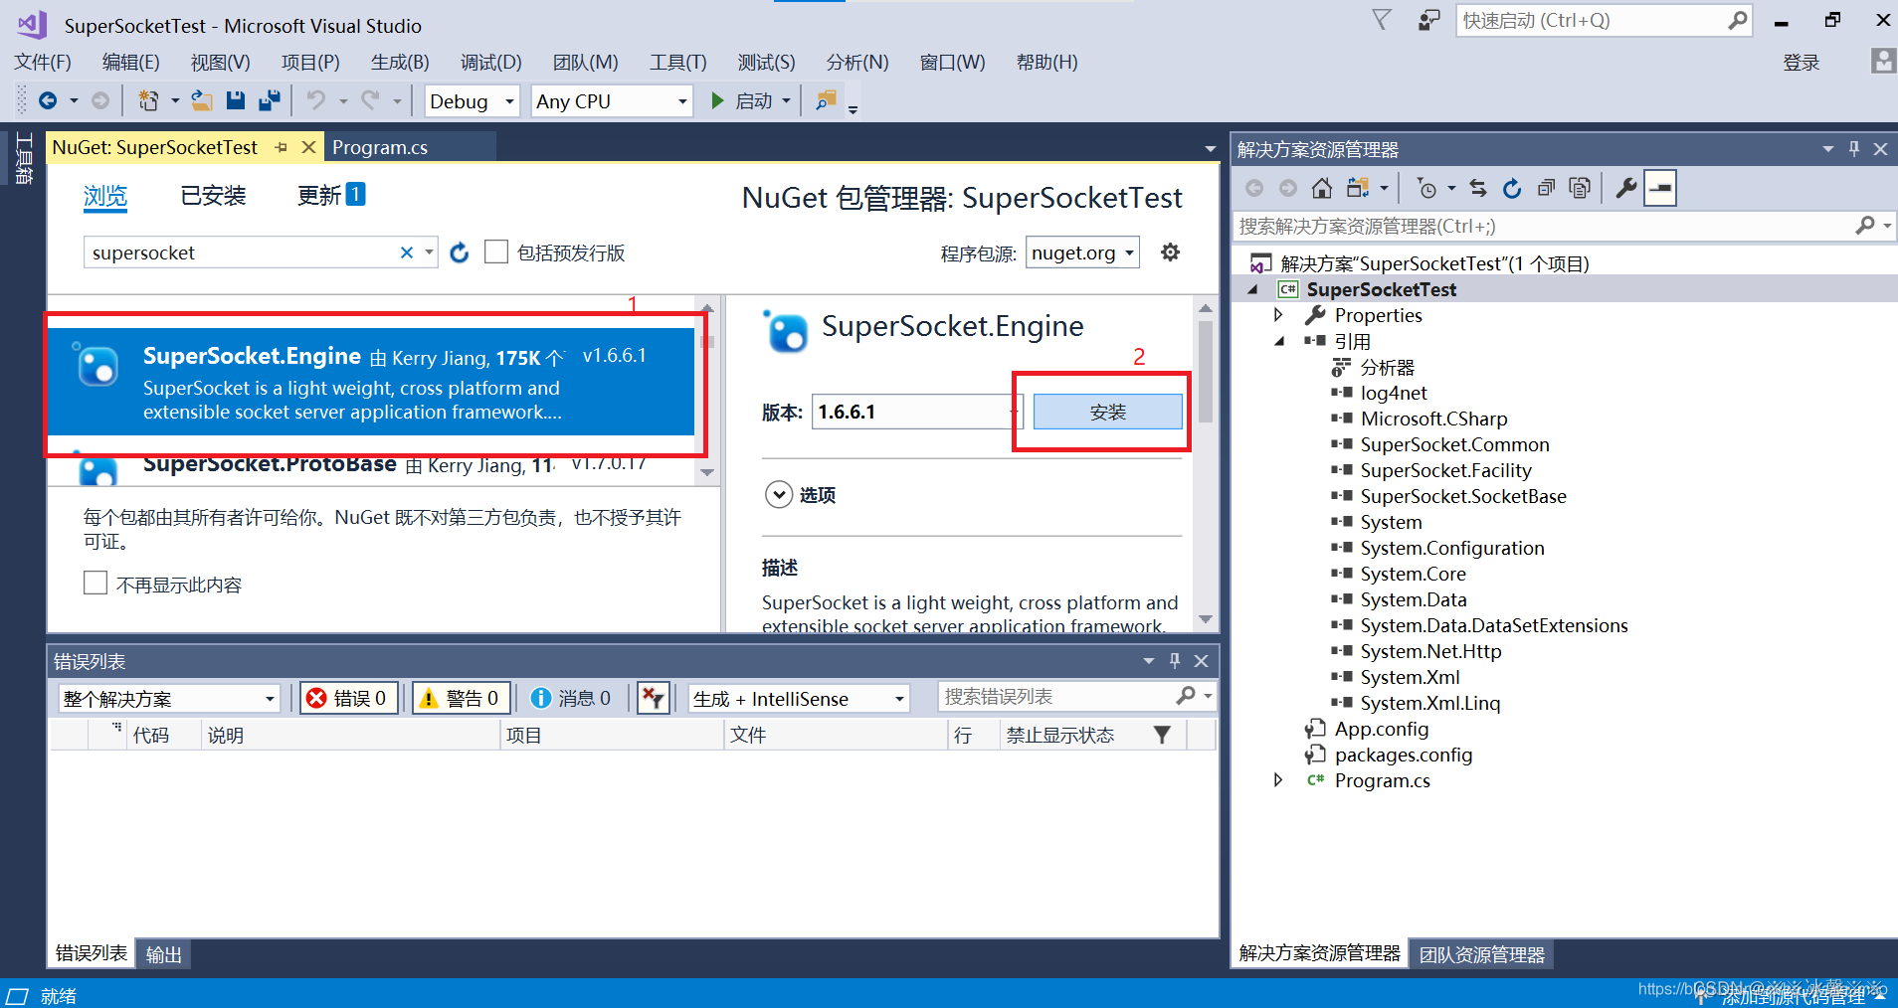The image size is (1898, 1008).
Task: Collapse all nodes in Solution Explorer
Action: (1545, 187)
